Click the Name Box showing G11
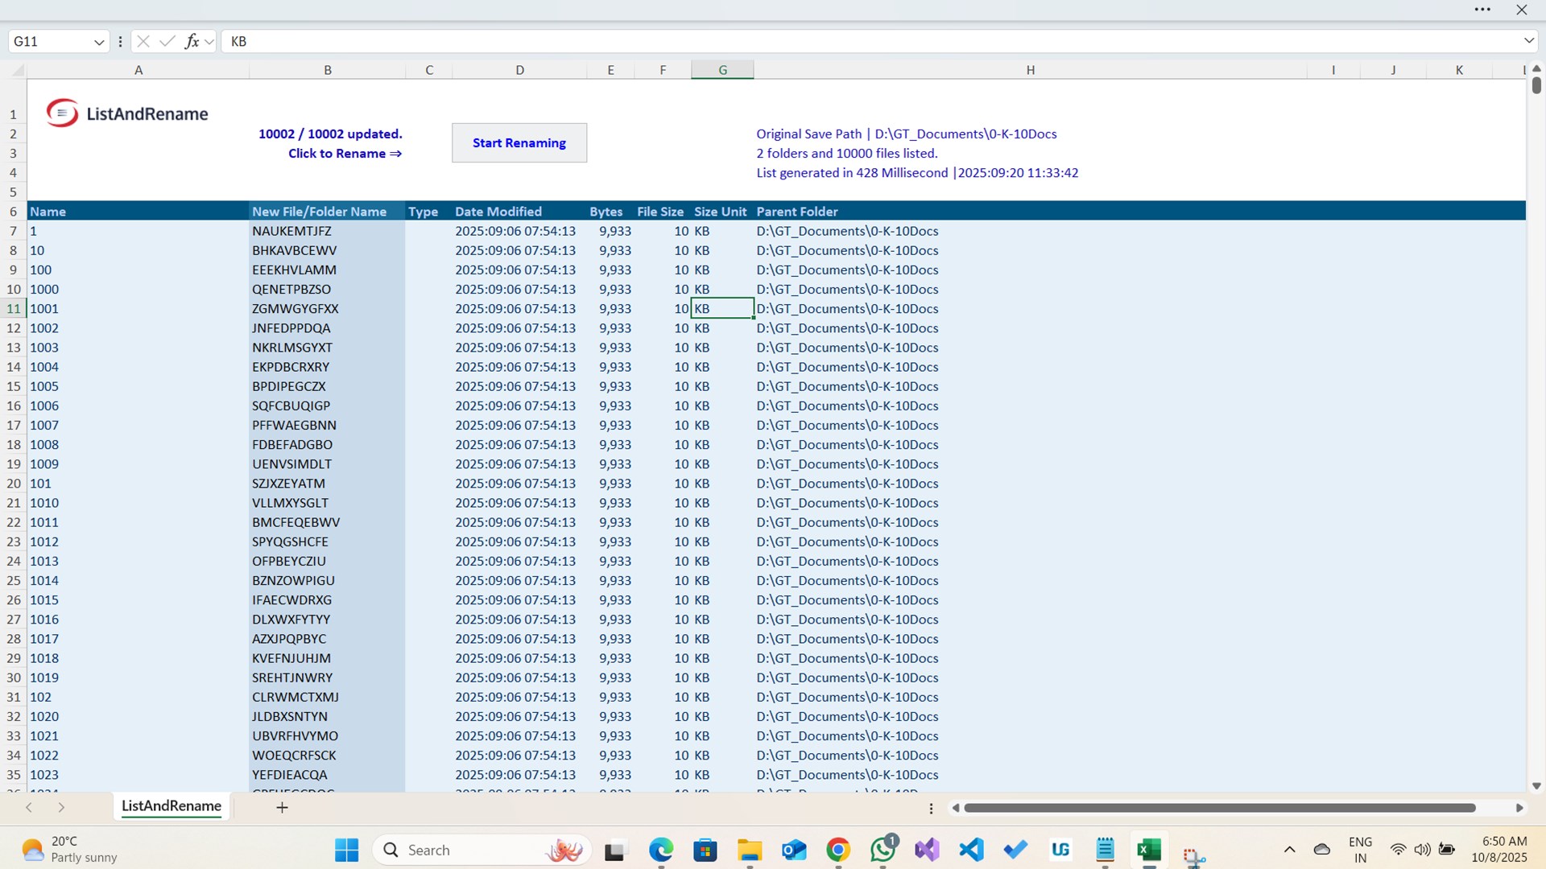Screen dimensions: 1546x869 click(x=50, y=42)
